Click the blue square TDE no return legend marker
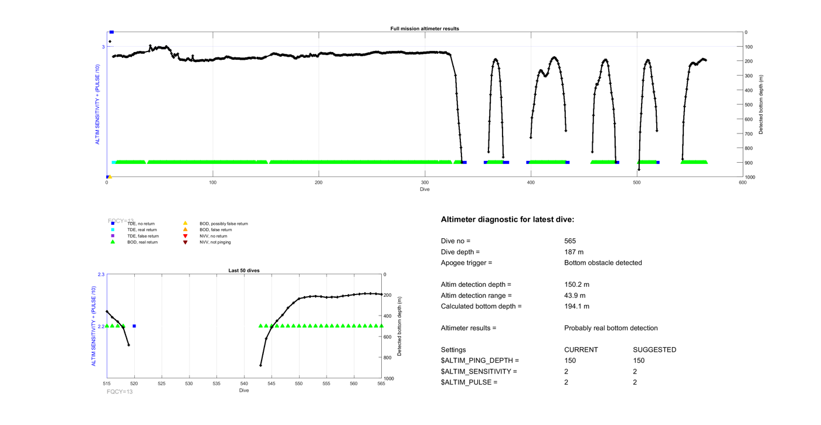Viewport: 821px width, 425px height. [113, 224]
